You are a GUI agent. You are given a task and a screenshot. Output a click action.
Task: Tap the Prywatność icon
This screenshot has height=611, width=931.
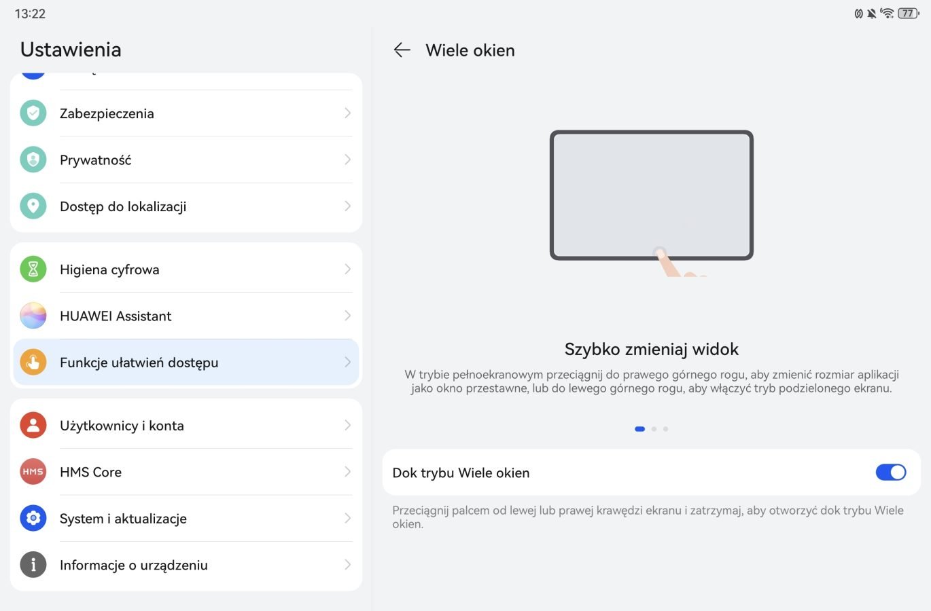pyautogui.click(x=33, y=160)
